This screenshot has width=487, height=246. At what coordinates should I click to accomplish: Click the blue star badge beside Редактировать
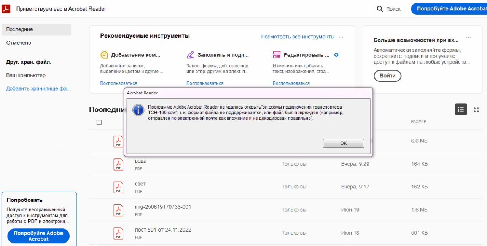pos(336,55)
